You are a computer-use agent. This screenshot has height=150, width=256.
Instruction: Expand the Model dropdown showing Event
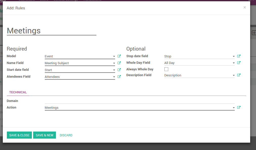[x=114, y=56]
